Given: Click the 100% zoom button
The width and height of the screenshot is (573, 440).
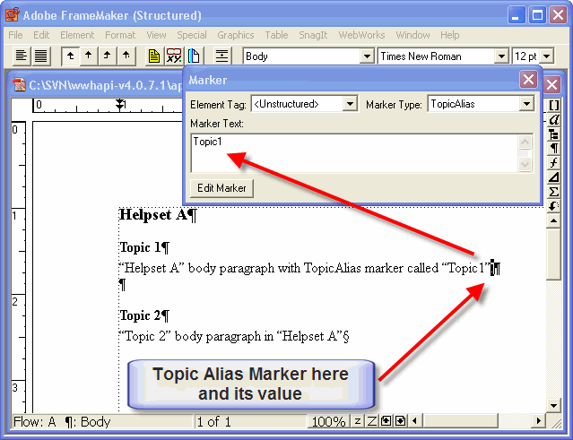Looking at the screenshot, I should [328, 421].
